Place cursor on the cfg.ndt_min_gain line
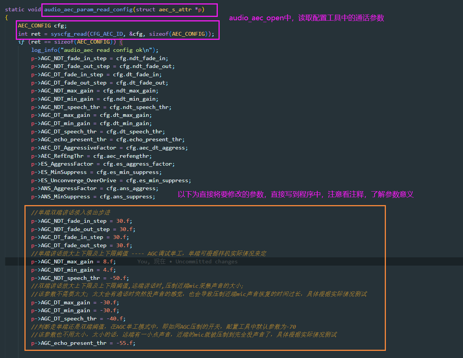Image resolution: width=463 pixels, height=358 pixels. (x=95, y=99)
